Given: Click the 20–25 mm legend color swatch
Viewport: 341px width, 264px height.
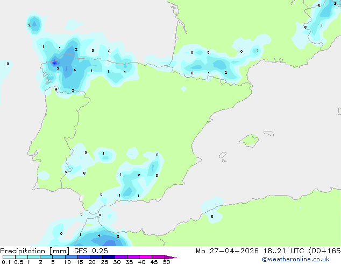Looking at the screenshot, I should click(x=96, y=257).
